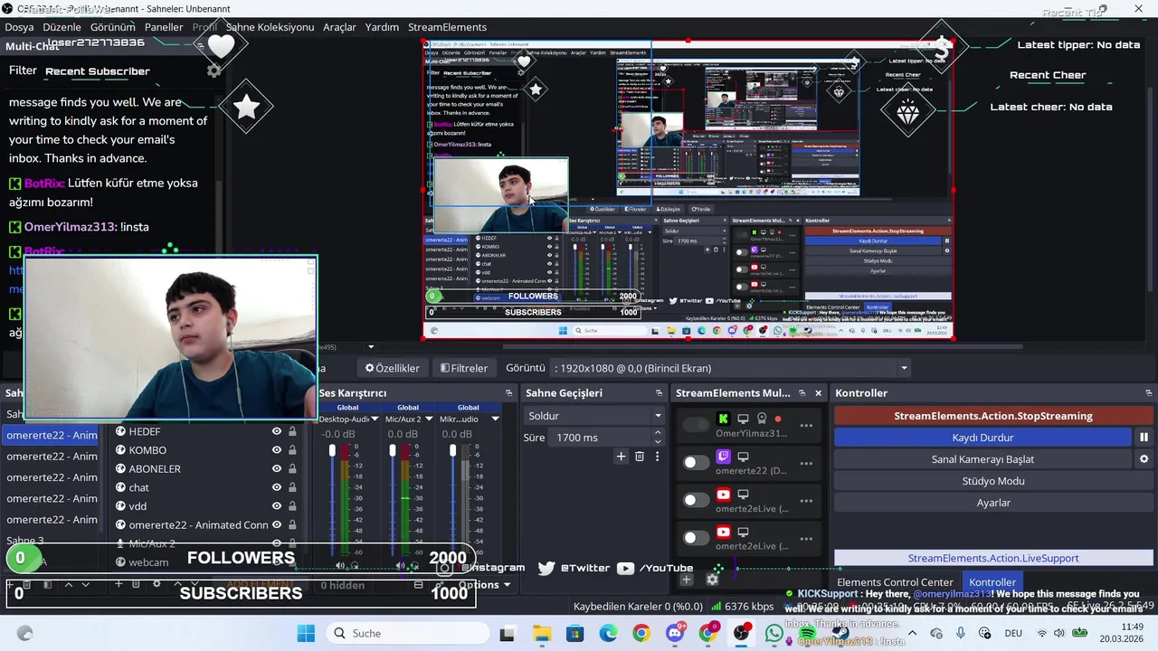Lock the KOMBO source
The image size is (1158, 651).
click(x=292, y=450)
